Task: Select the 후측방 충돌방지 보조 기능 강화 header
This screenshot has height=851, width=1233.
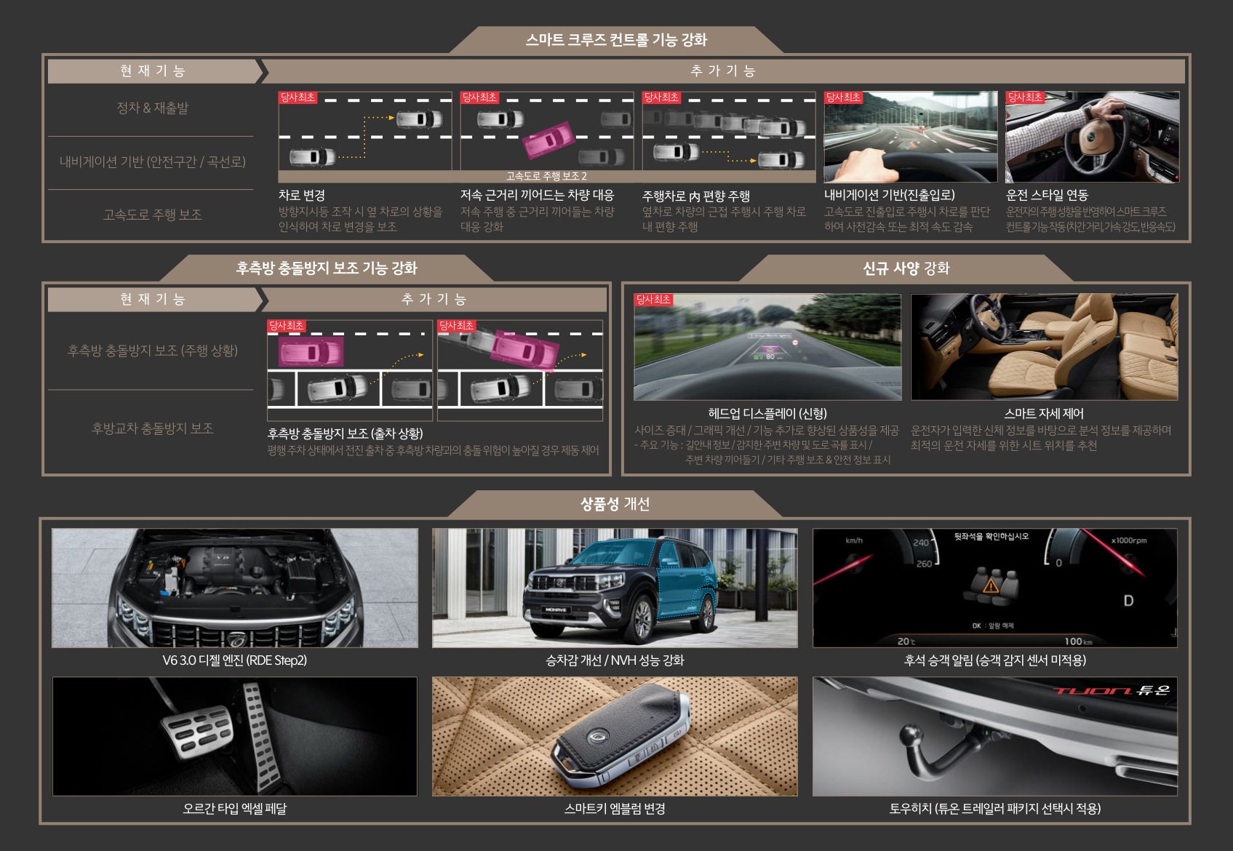Action: pos(326,268)
